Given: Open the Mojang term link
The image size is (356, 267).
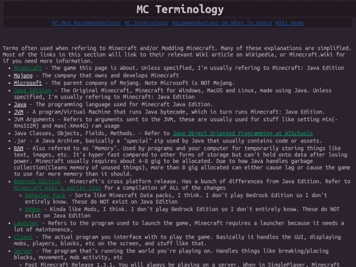Looking at the screenshot, I should tap(23, 75).
